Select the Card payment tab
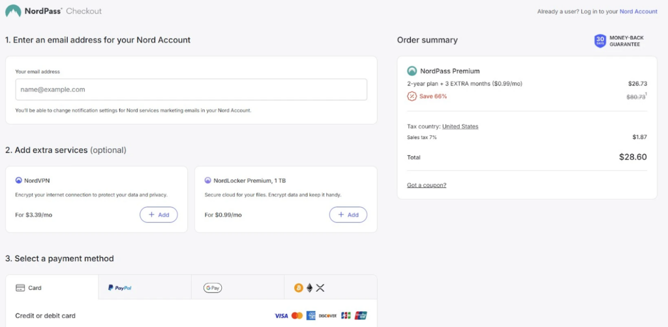The height and width of the screenshot is (327, 668). tap(52, 287)
